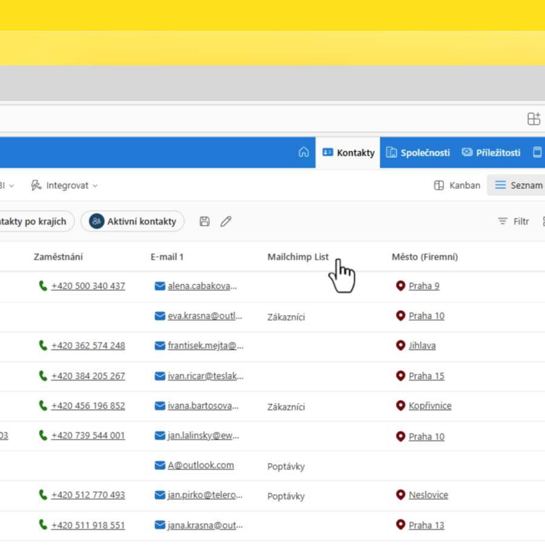Click envelope icon beside A@outlook.com
The width and height of the screenshot is (545, 545).
pyautogui.click(x=160, y=466)
